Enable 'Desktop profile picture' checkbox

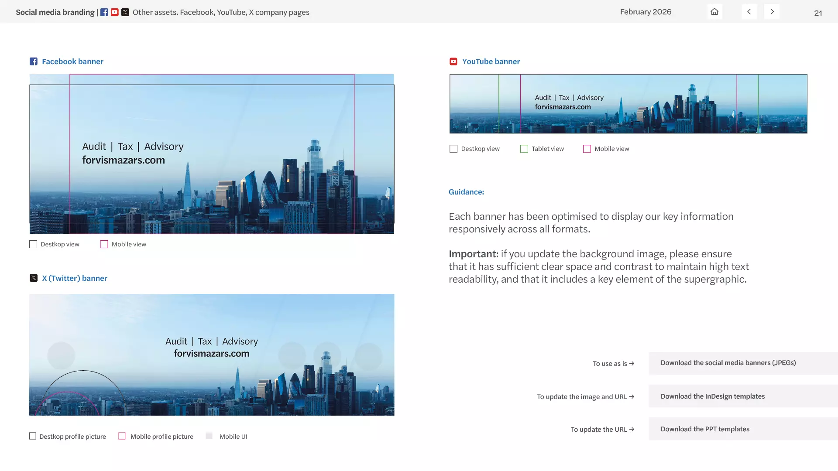point(33,436)
